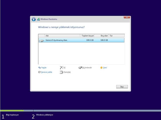The image size is (161, 120).
Task: Click the Windows Kurulumu setup icon
Action: pyautogui.click(x=38, y=19)
